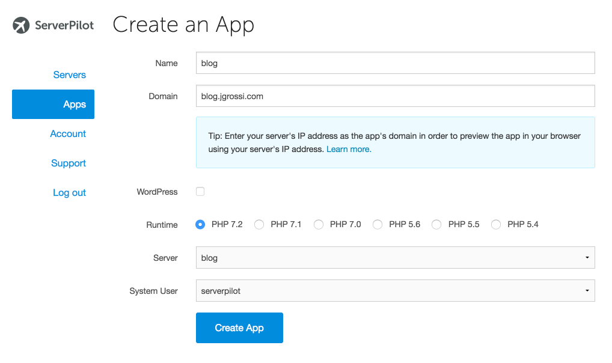Image resolution: width=612 pixels, height=363 pixels.
Task: Expand the System User dropdown
Action: (396, 291)
